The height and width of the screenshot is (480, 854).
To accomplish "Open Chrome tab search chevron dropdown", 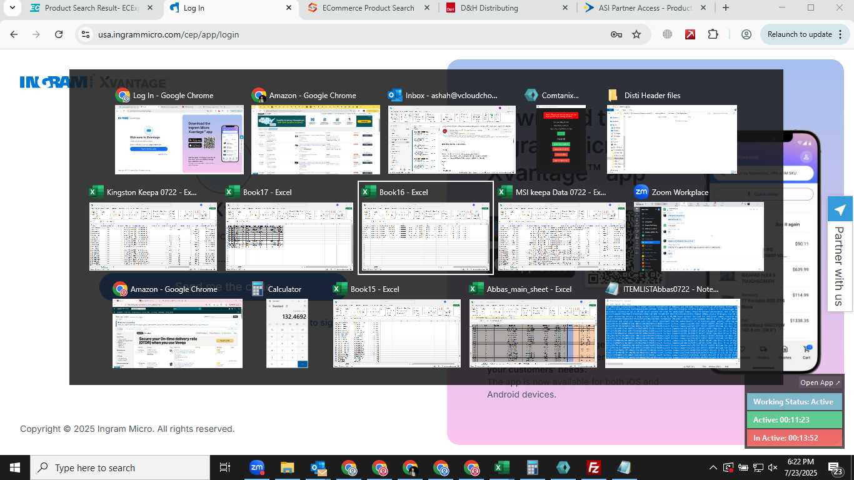I will coord(12,8).
